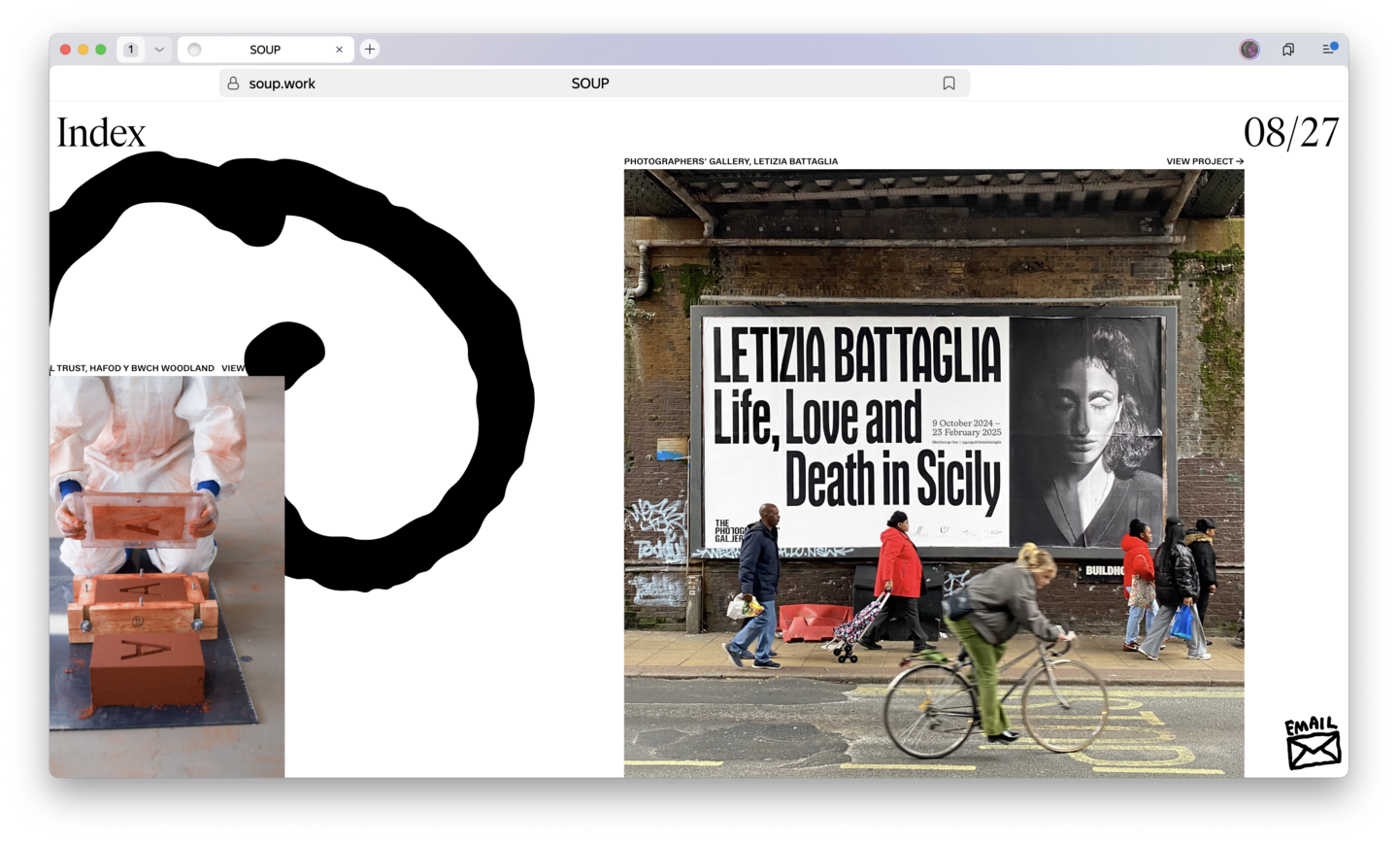Open the browser main menu icon
The image size is (1398, 843).
pos(1329,49)
